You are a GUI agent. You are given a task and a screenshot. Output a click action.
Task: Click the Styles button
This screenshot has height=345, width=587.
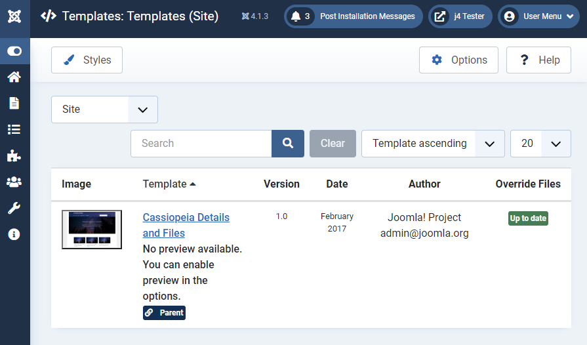(87, 60)
